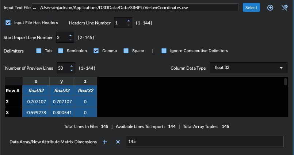
Task: Toggle Ignore Consecutive Delimiters checkbox
Action: point(164,51)
